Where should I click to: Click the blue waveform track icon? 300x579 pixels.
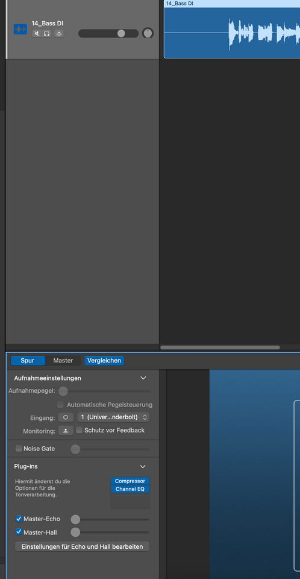(x=20, y=29)
